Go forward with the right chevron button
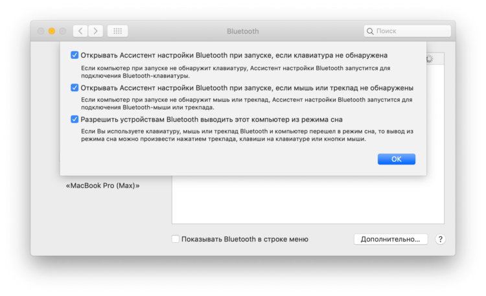The image size is (486, 296). point(95,31)
